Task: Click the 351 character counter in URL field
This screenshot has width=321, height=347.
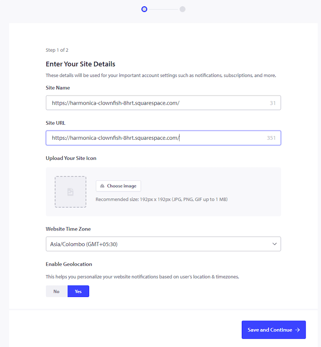Action: (271, 138)
